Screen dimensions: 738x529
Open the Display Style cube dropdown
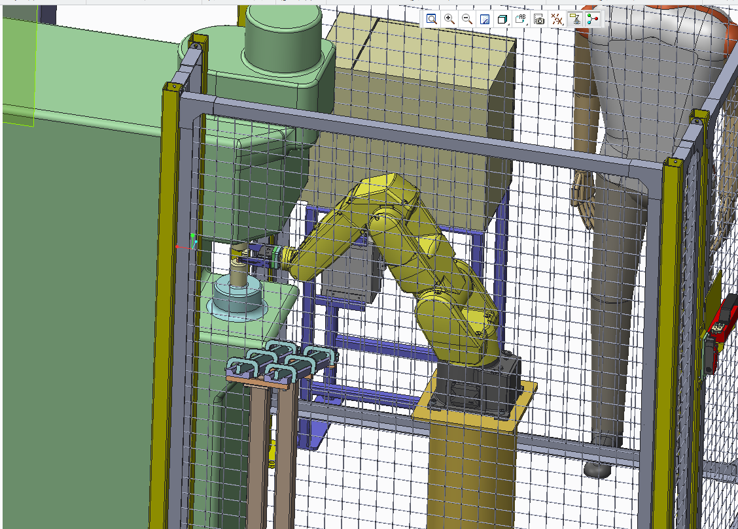click(503, 20)
